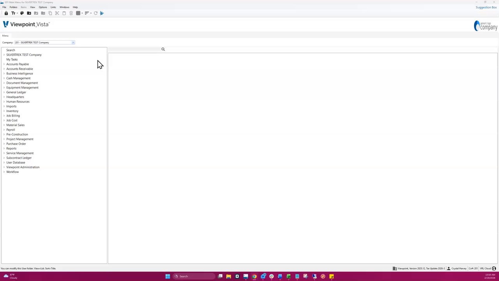The image size is (499, 281).
Task: Select Equipment Management module
Action: pos(22,87)
